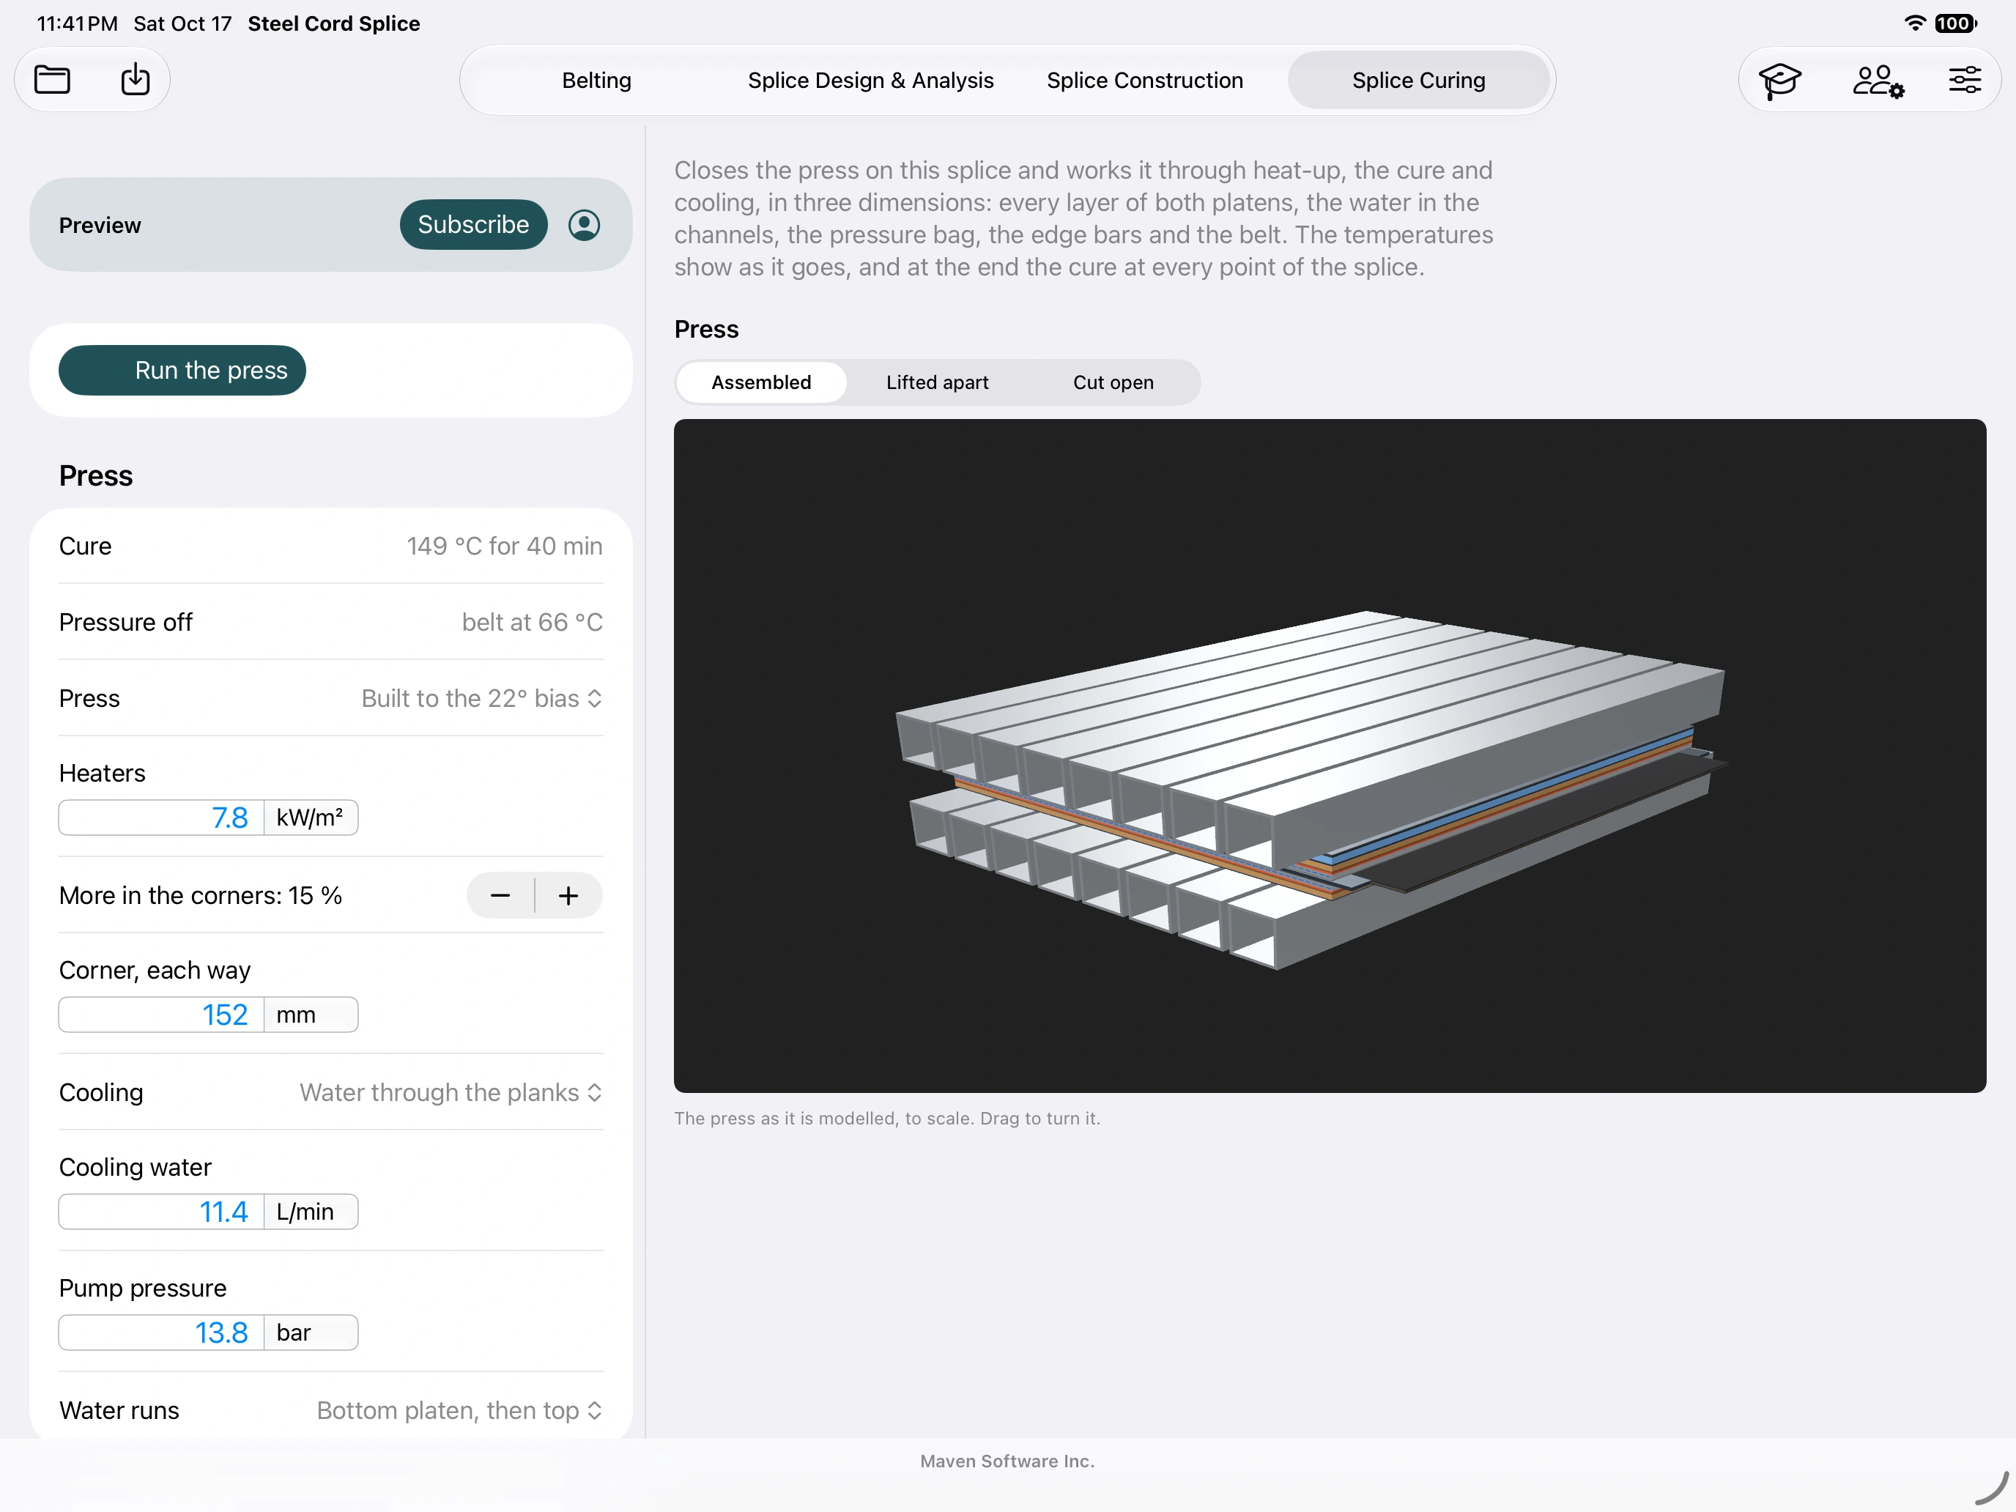Switch to the Belting tab
Image resolution: width=2016 pixels, height=1512 pixels.
(x=596, y=80)
